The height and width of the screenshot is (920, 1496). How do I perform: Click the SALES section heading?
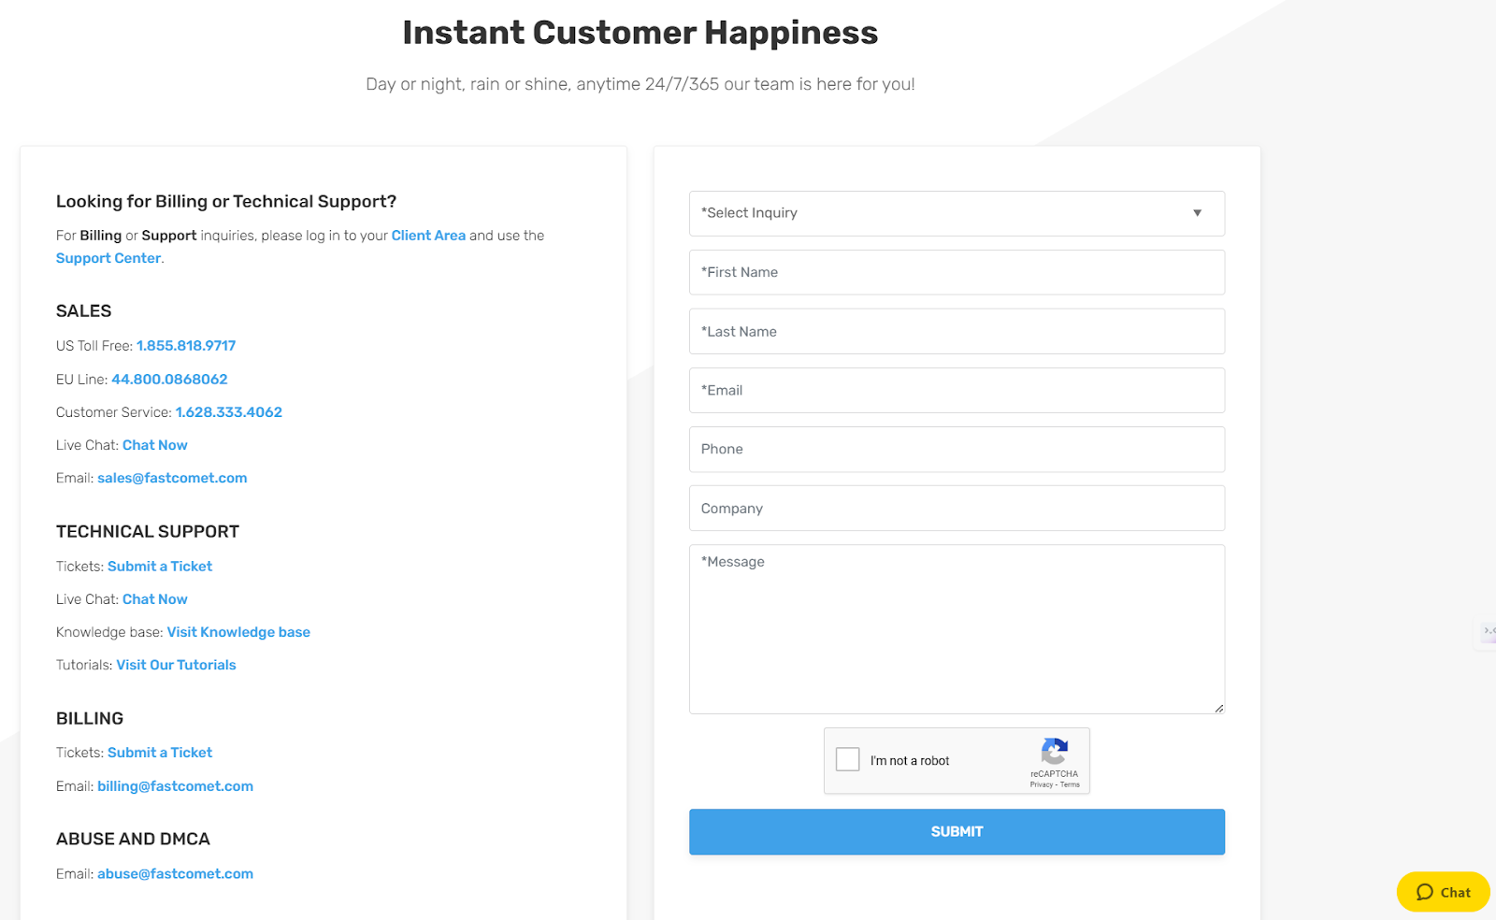pyautogui.click(x=83, y=311)
